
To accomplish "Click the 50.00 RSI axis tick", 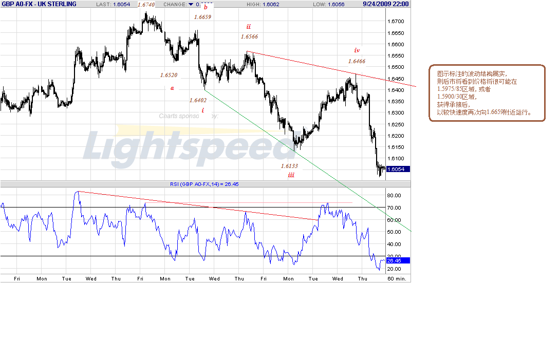I will coord(394,232).
